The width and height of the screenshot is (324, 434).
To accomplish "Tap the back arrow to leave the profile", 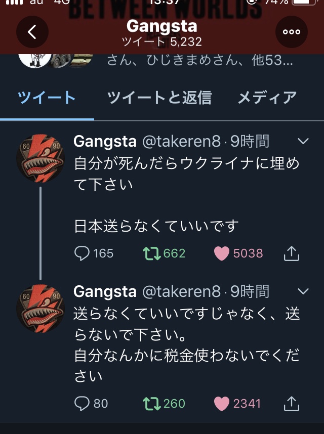I will click(x=32, y=31).
